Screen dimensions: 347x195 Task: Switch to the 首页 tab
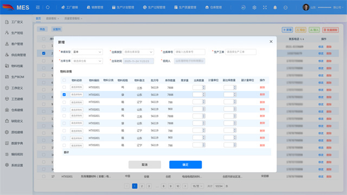(38, 18)
